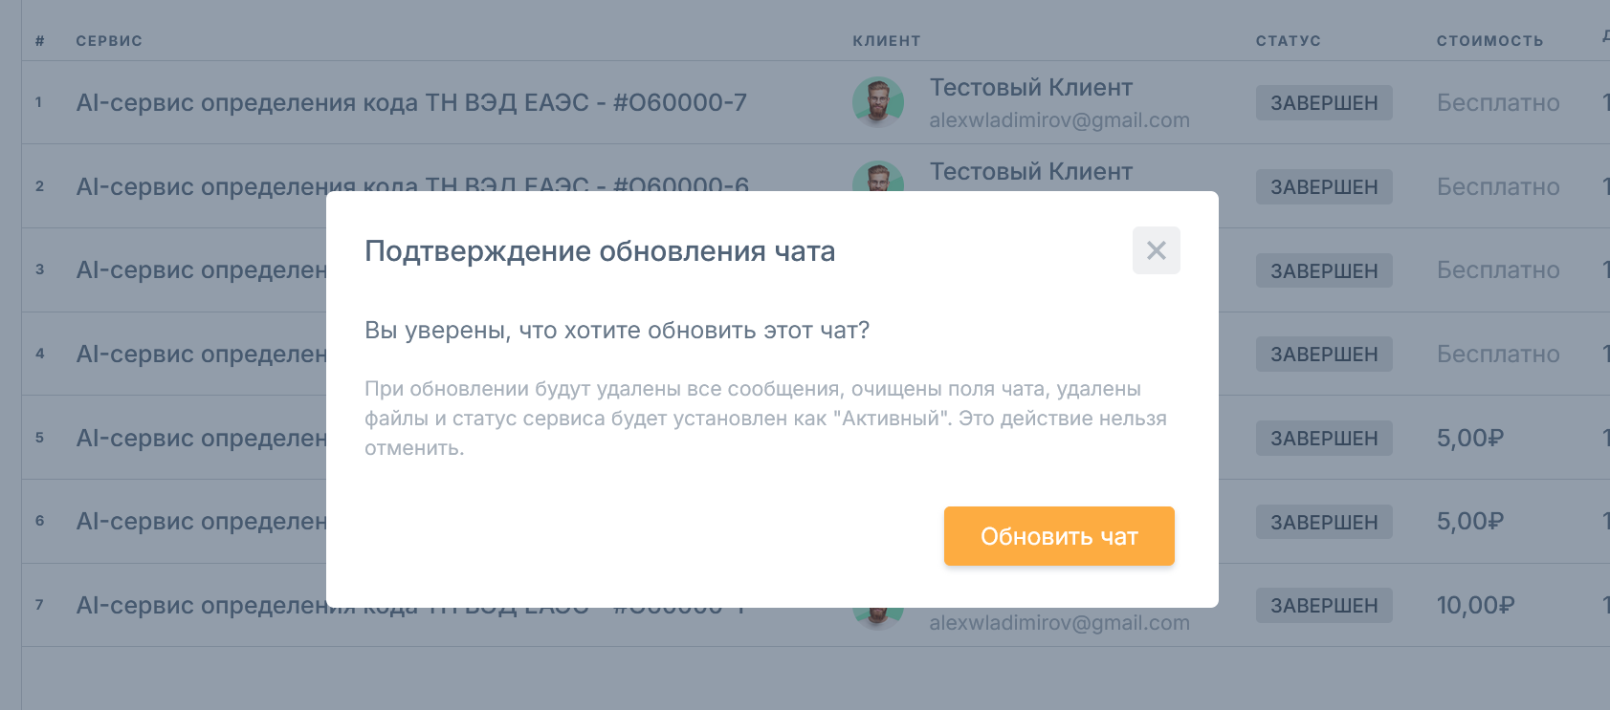Sort by the СТАТУС column header
The height and width of the screenshot is (710, 1610).
[x=1288, y=41]
